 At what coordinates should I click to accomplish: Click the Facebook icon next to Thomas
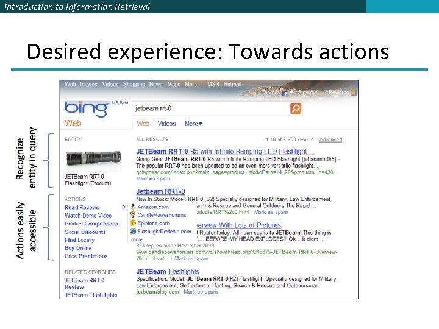pyautogui.click(x=285, y=93)
